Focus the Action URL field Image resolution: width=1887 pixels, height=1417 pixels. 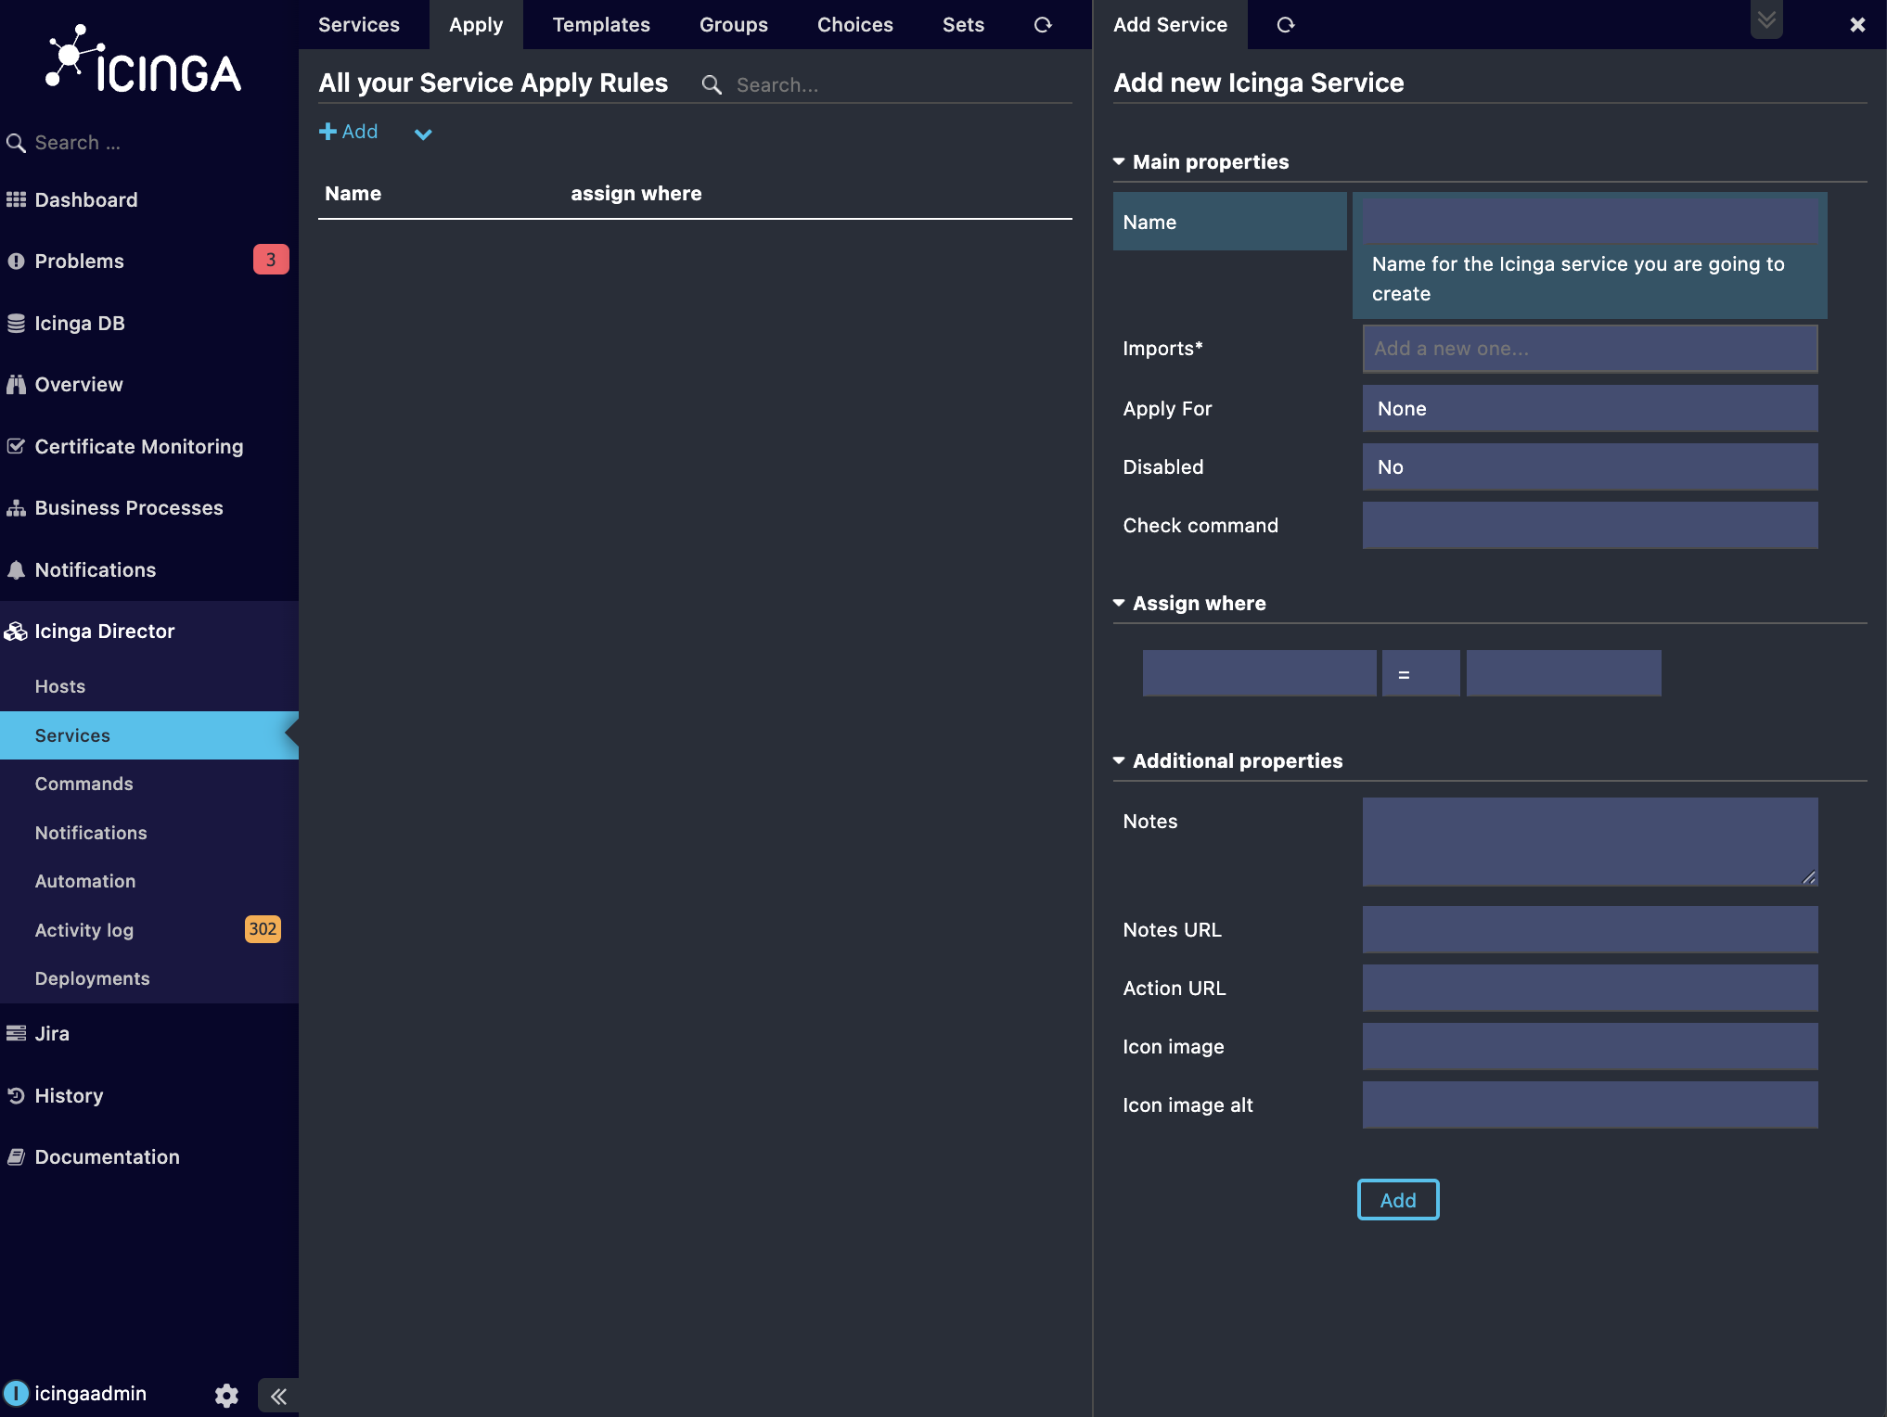1589,988
